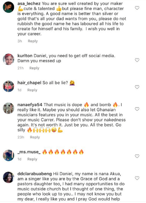Reply to nanaefya54's comment
146x203 pixels.
[35, 137]
